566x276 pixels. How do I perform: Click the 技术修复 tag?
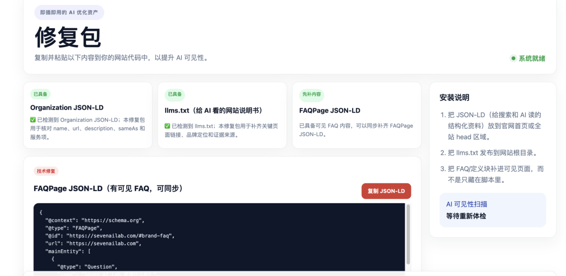pyautogui.click(x=46, y=171)
